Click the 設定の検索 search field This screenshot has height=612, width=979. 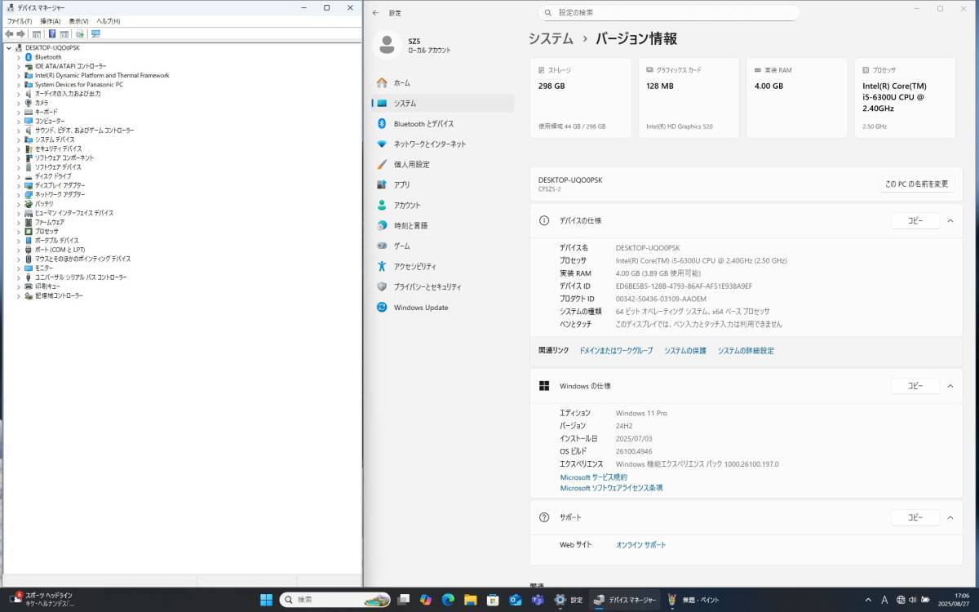pos(669,13)
